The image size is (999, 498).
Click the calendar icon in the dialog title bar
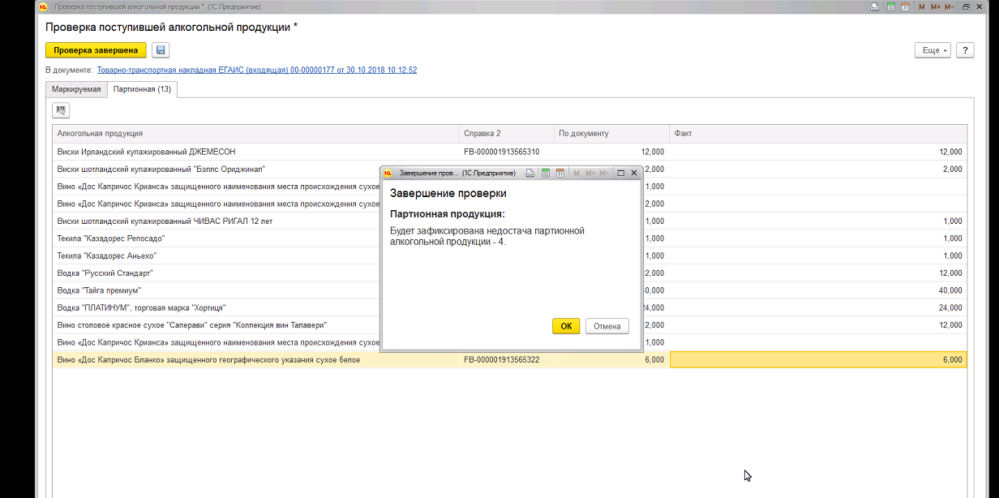pyautogui.click(x=560, y=173)
